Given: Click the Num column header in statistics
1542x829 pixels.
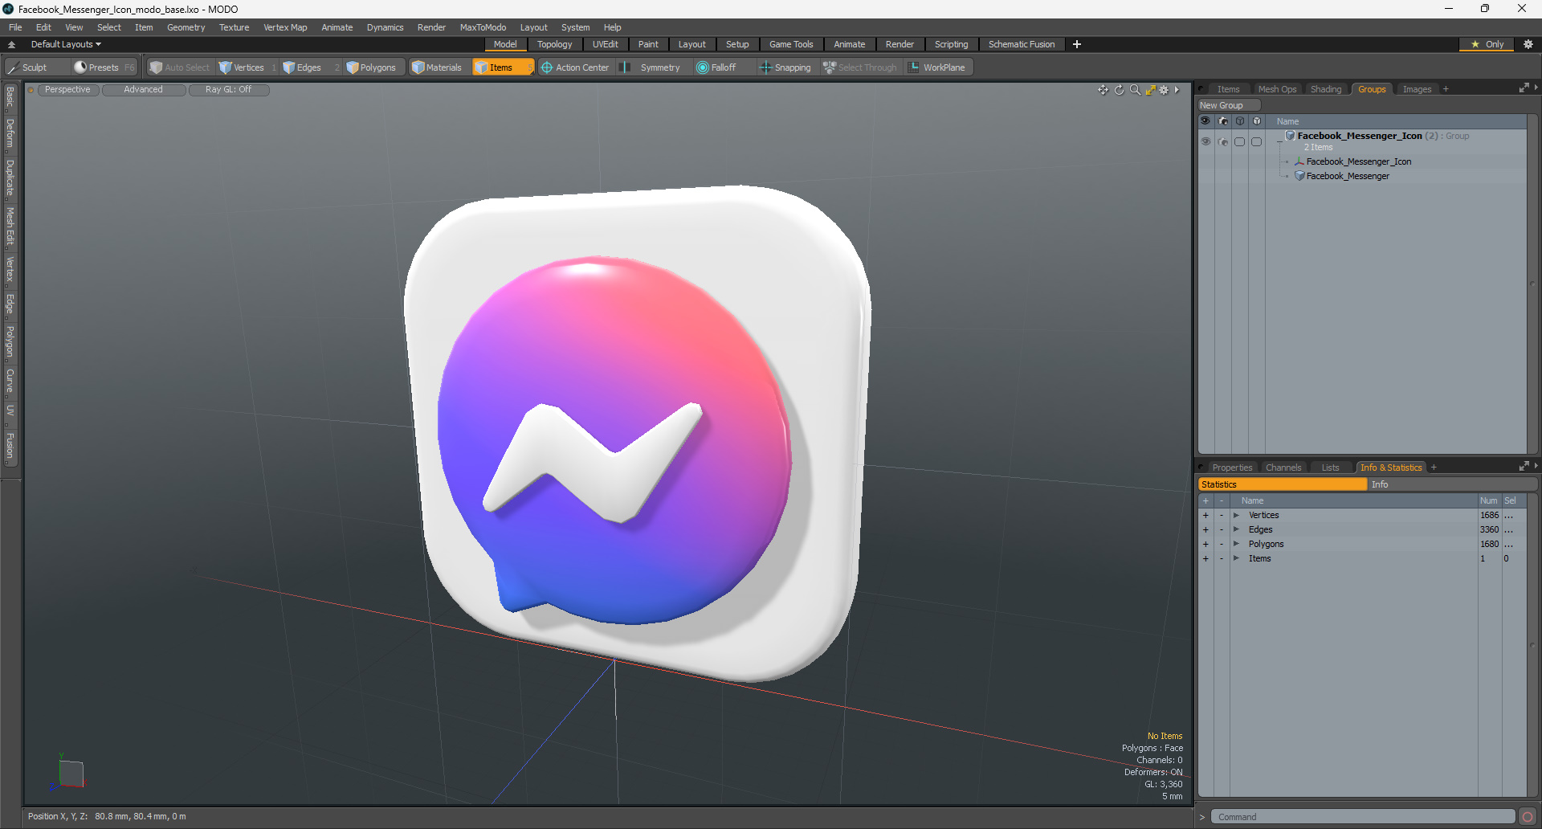Looking at the screenshot, I should tap(1489, 500).
